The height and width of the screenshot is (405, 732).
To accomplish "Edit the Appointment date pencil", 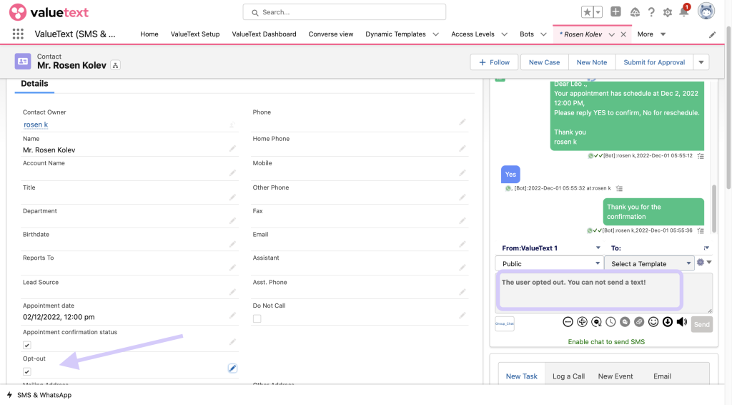I will [x=232, y=316].
